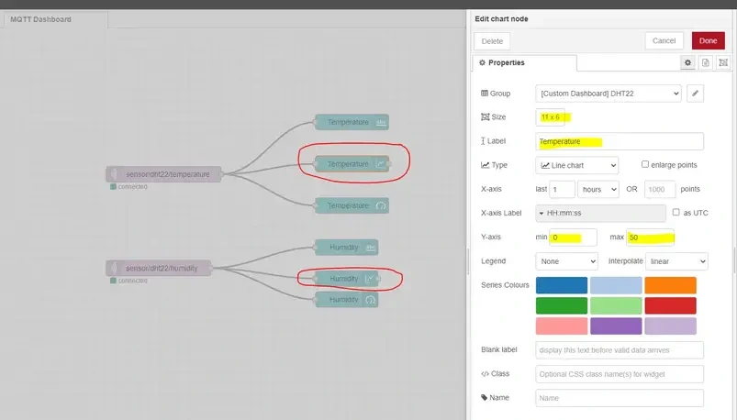Open the Interpolate dropdown
Image resolution: width=737 pixels, height=420 pixels.
click(676, 261)
